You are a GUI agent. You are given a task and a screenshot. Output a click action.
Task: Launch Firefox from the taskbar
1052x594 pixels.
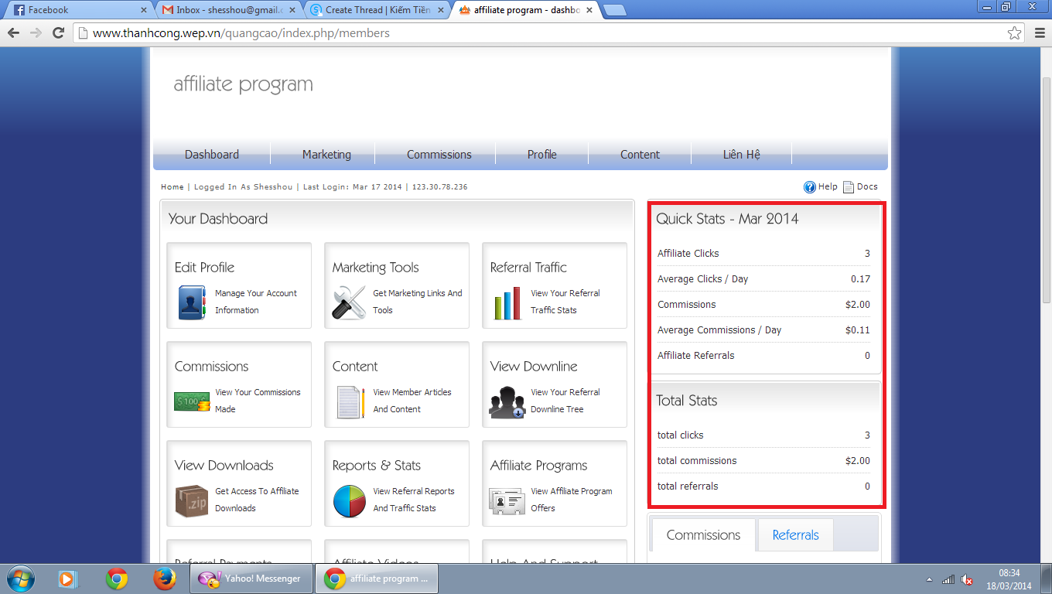tap(163, 579)
